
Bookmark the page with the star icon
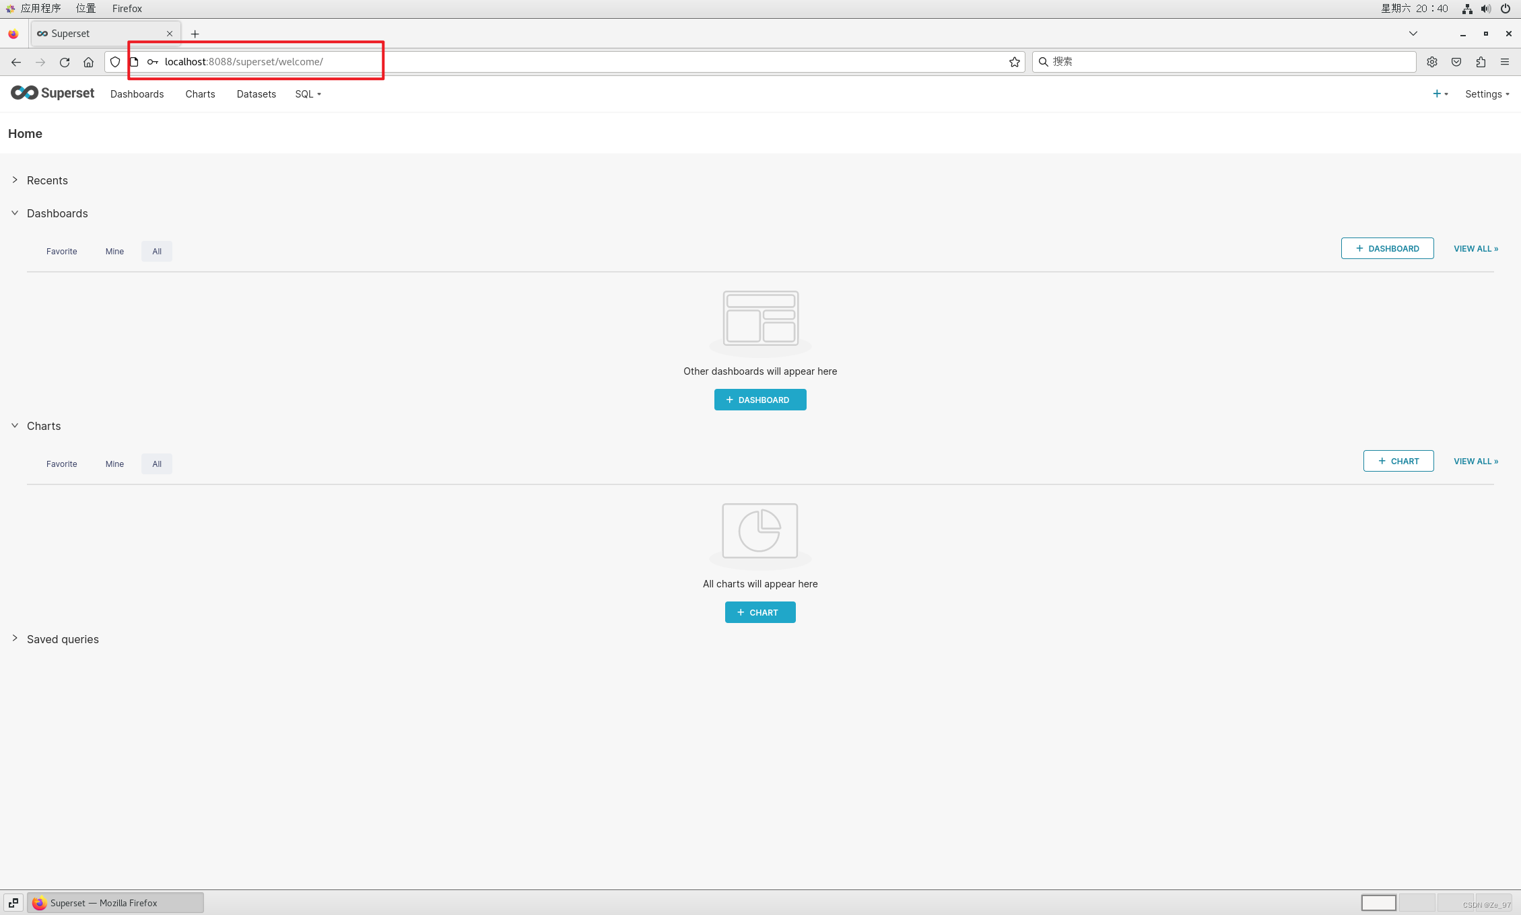[x=1014, y=62]
